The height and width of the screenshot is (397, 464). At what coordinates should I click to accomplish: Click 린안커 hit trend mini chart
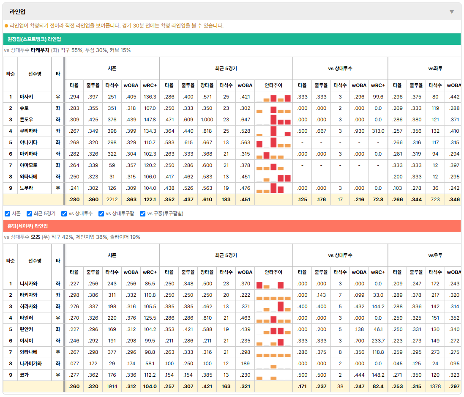coord(273,329)
